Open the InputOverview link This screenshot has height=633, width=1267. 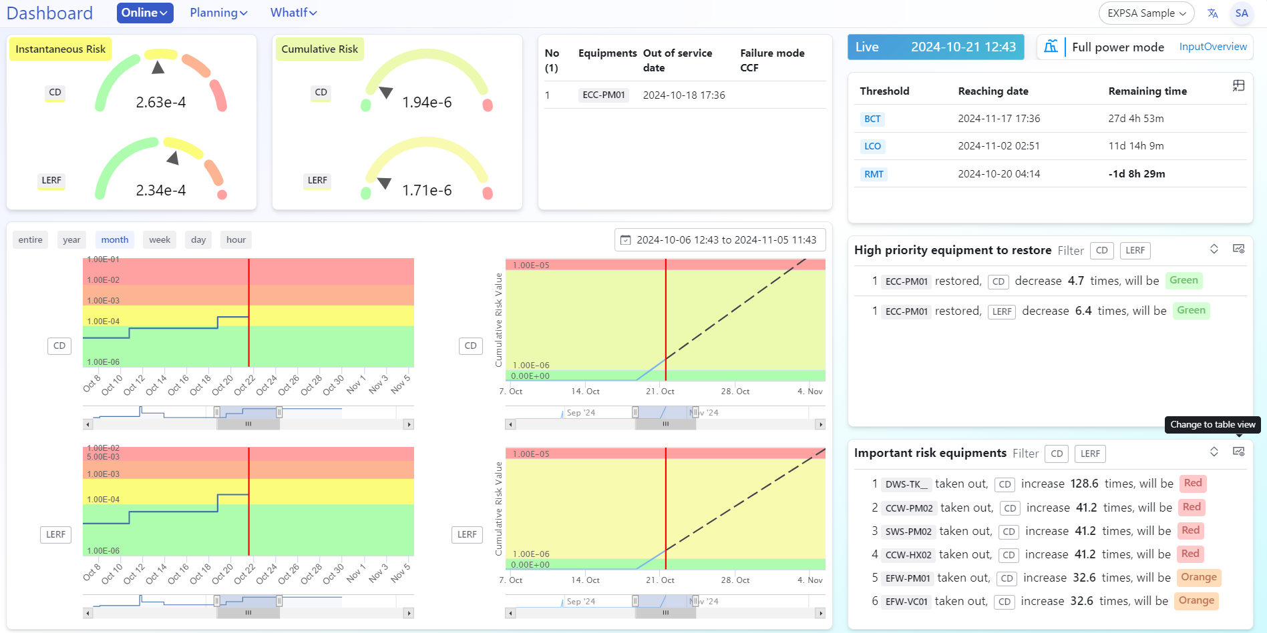coord(1213,47)
